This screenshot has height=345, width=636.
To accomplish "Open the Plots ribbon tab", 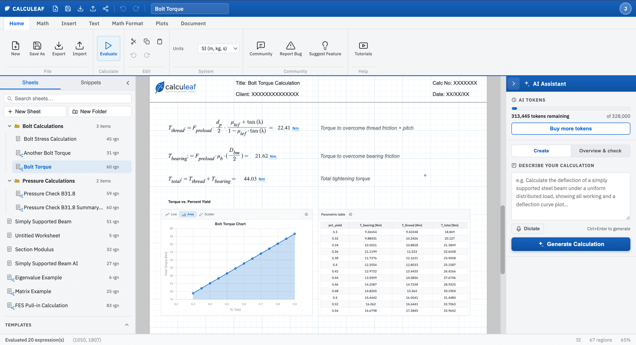I will click(x=162, y=24).
